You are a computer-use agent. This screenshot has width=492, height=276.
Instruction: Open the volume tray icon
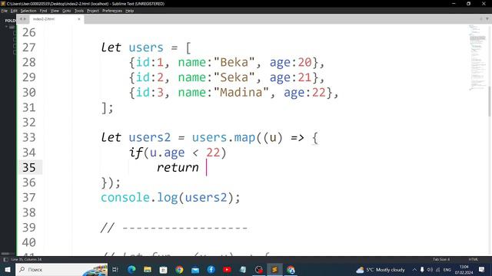(x=430, y=269)
